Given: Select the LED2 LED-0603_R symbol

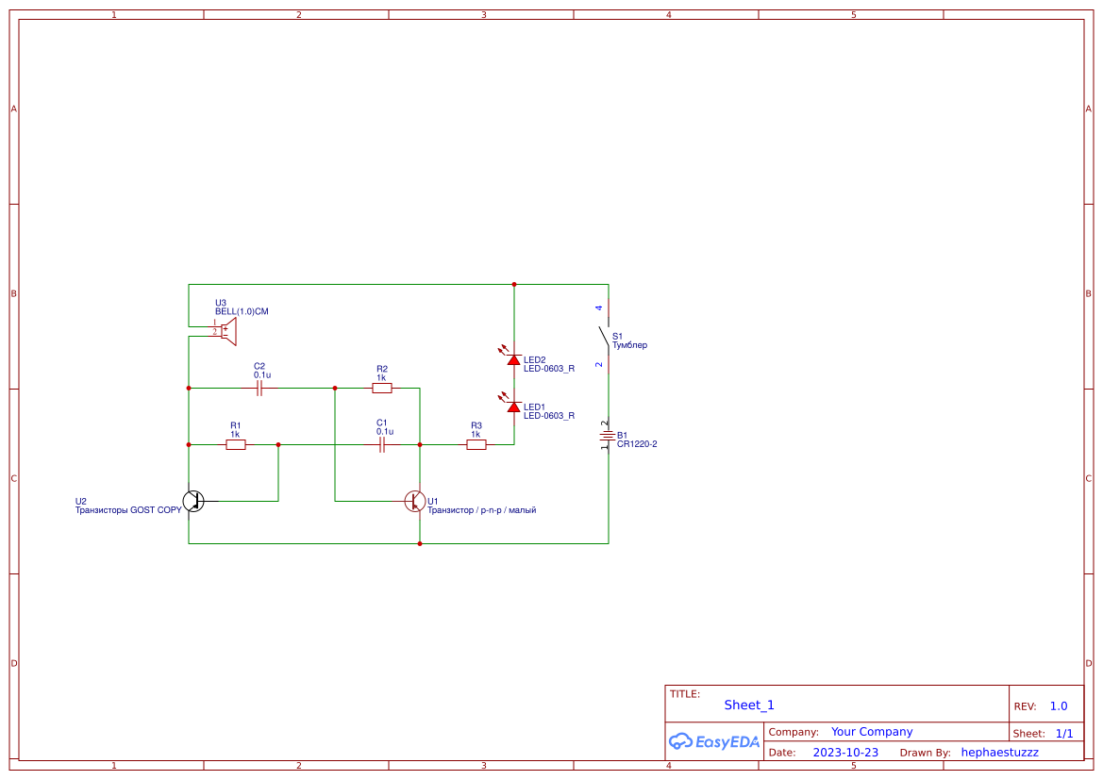Looking at the screenshot, I should click(514, 359).
